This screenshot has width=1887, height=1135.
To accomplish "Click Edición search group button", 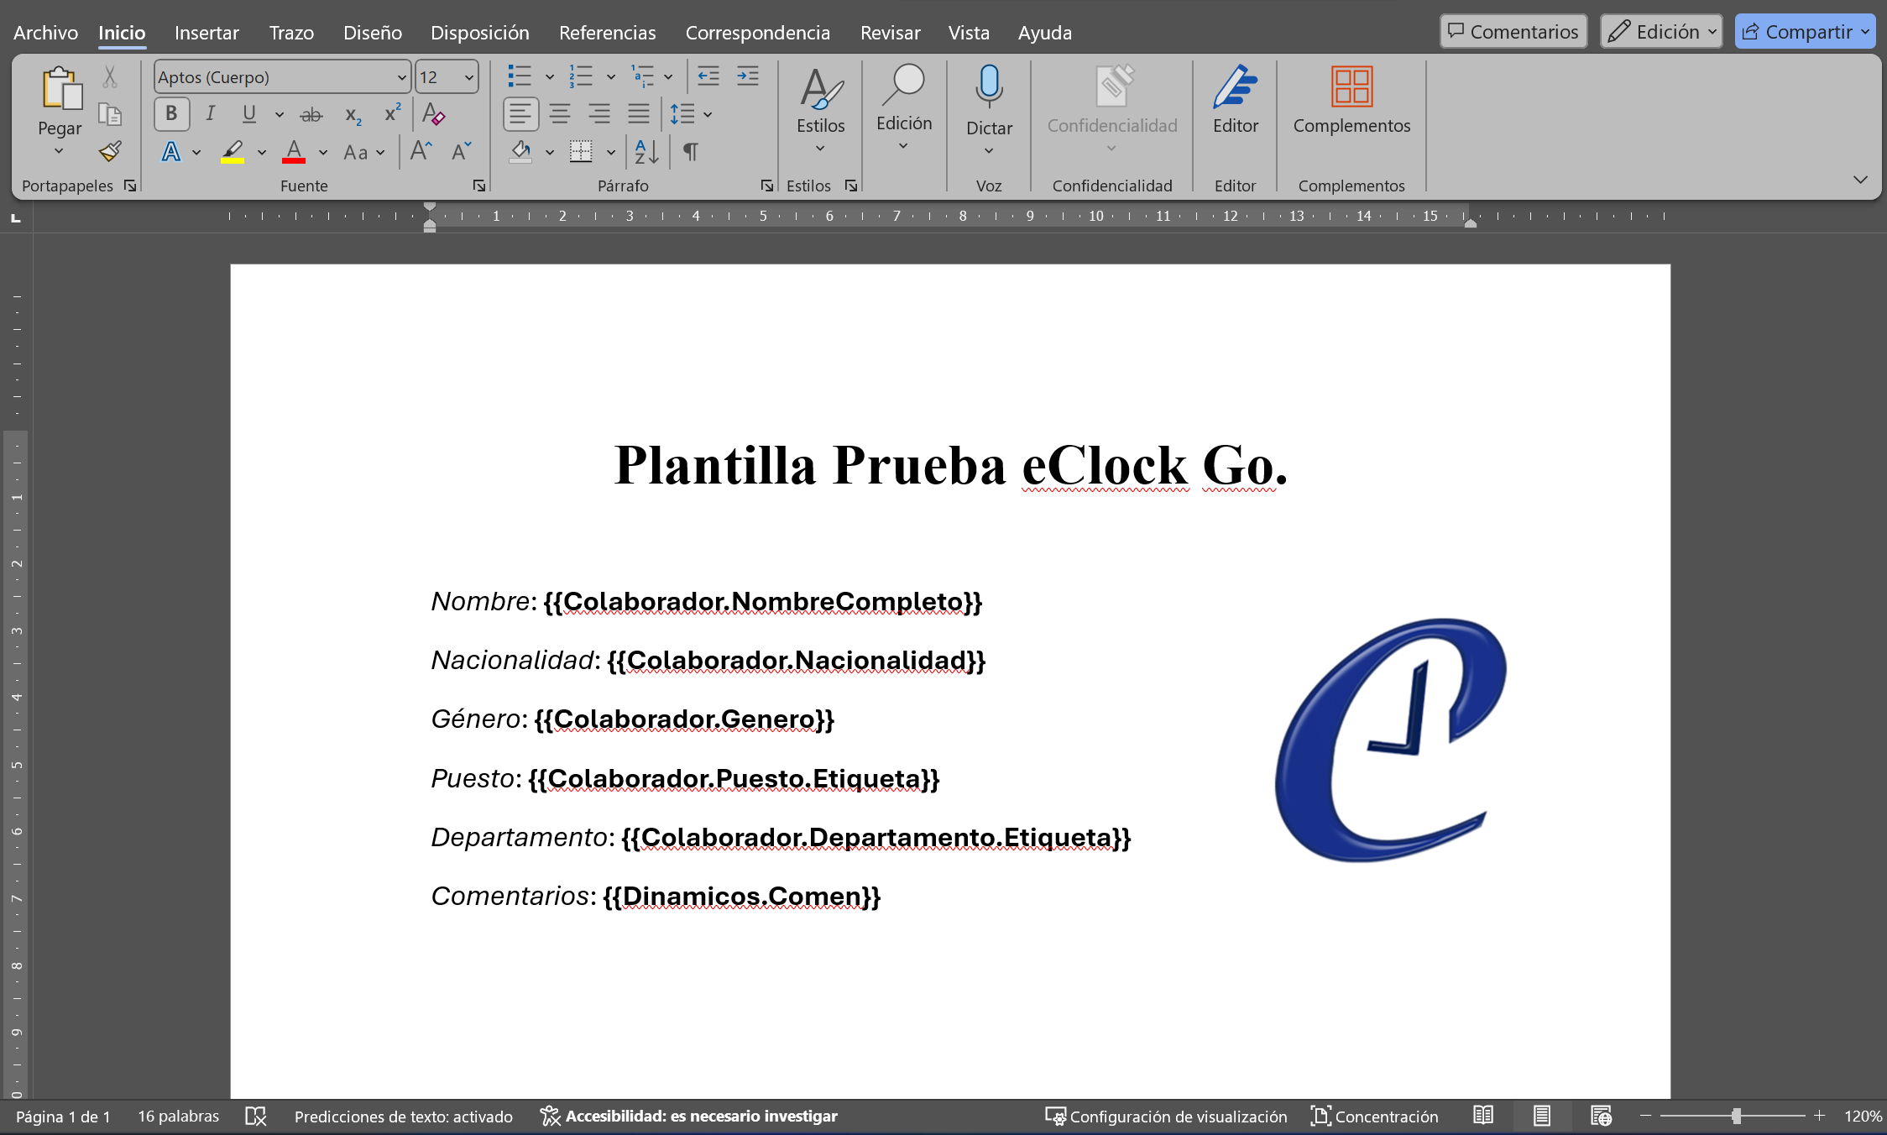I will 903,109.
